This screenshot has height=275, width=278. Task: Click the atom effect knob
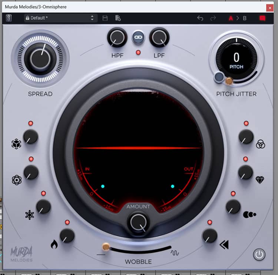click(31, 172)
